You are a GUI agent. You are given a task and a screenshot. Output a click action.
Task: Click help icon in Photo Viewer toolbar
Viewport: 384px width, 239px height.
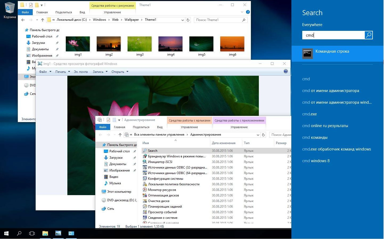tap(286, 71)
